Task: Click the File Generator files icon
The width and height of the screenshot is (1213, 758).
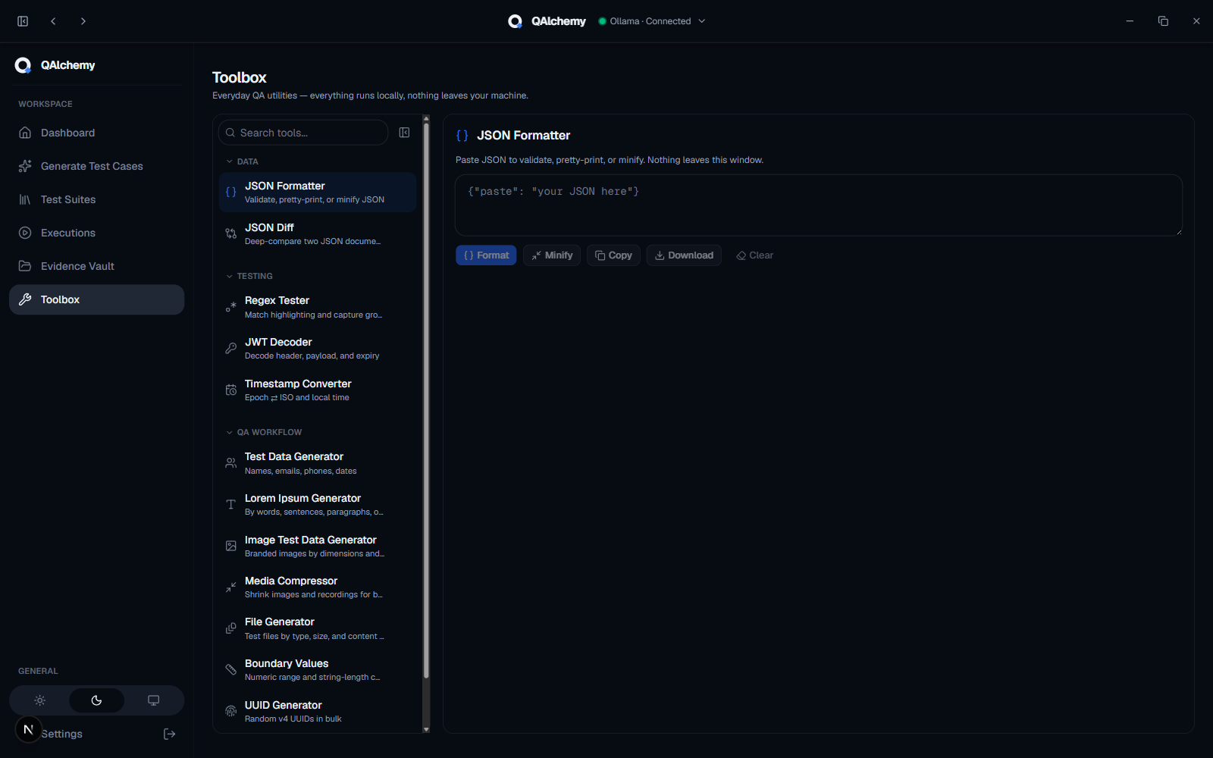Action: coord(231,628)
